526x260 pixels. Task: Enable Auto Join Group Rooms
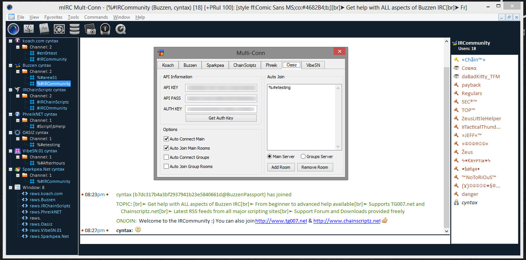(166, 166)
